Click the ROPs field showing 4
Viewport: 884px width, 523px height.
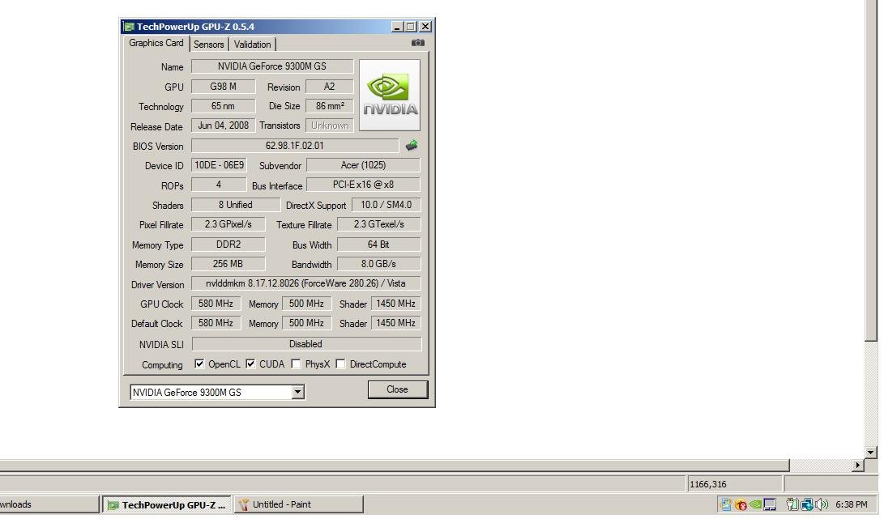[x=219, y=185]
